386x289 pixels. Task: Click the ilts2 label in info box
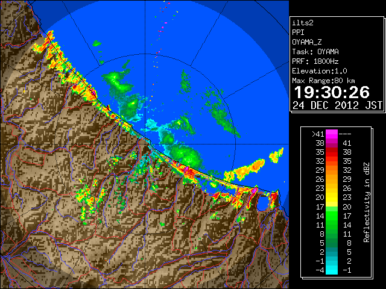pyautogui.click(x=303, y=23)
